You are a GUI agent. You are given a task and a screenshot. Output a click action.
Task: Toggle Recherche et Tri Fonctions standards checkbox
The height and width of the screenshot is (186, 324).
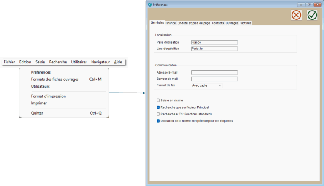(158, 114)
